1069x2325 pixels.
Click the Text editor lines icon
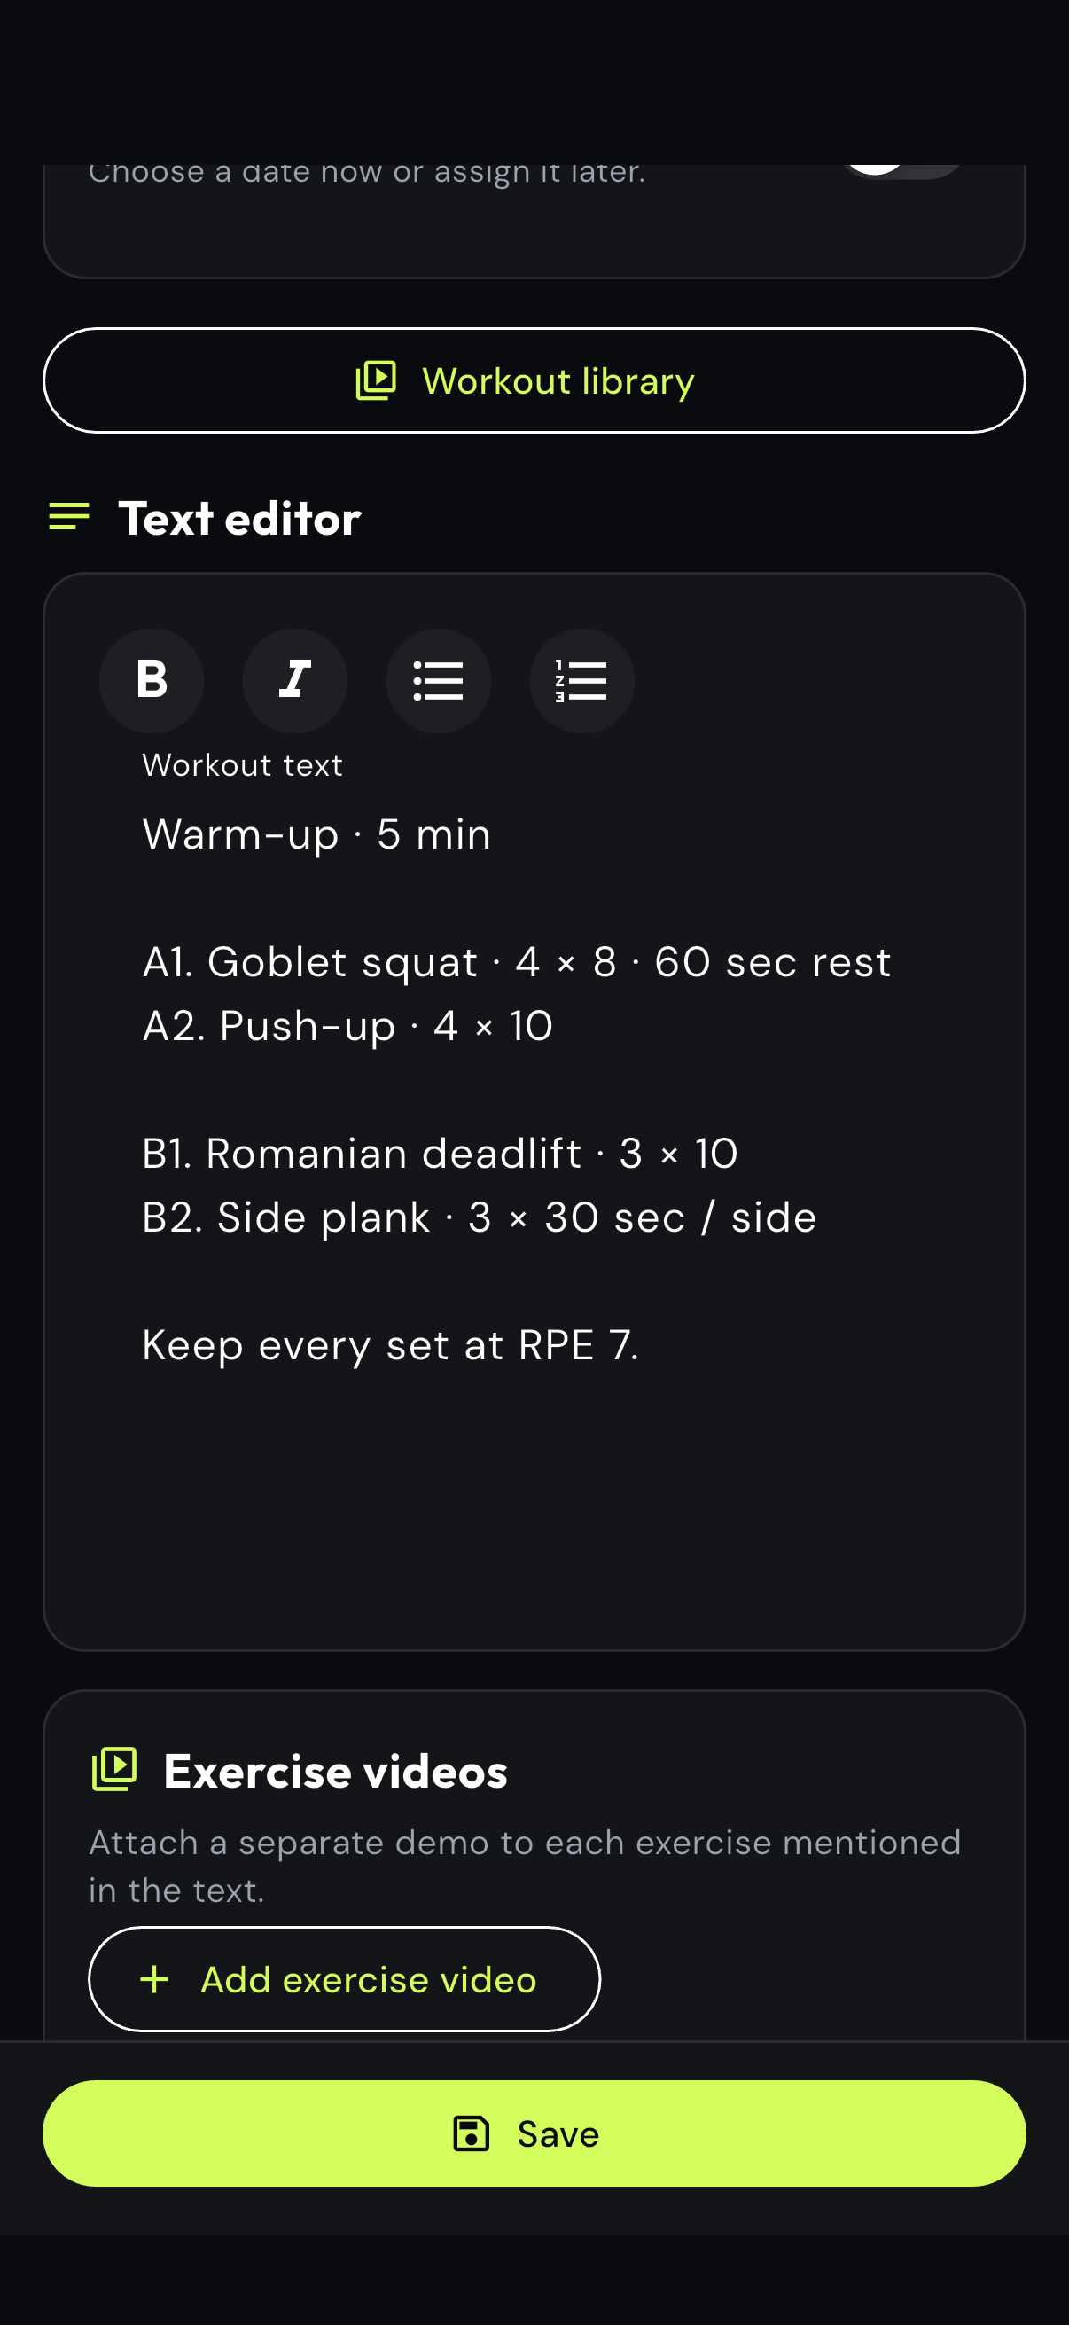pos(69,517)
